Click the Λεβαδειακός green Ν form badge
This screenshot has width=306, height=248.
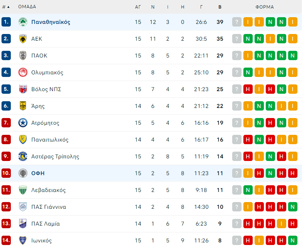point(248,190)
